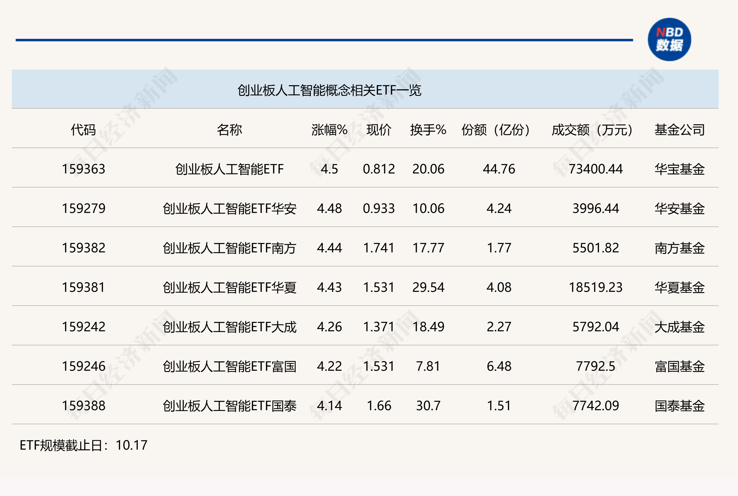Click fund code 159388
Screen dimensions: 738x496
coord(83,406)
